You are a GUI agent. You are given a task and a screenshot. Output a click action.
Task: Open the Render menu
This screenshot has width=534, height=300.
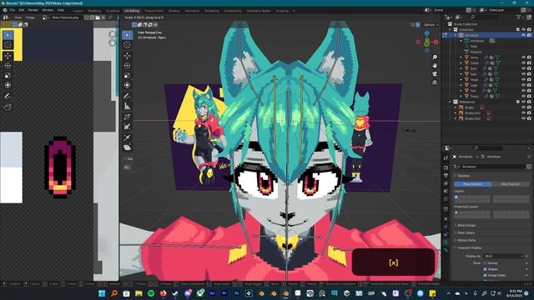point(33,10)
